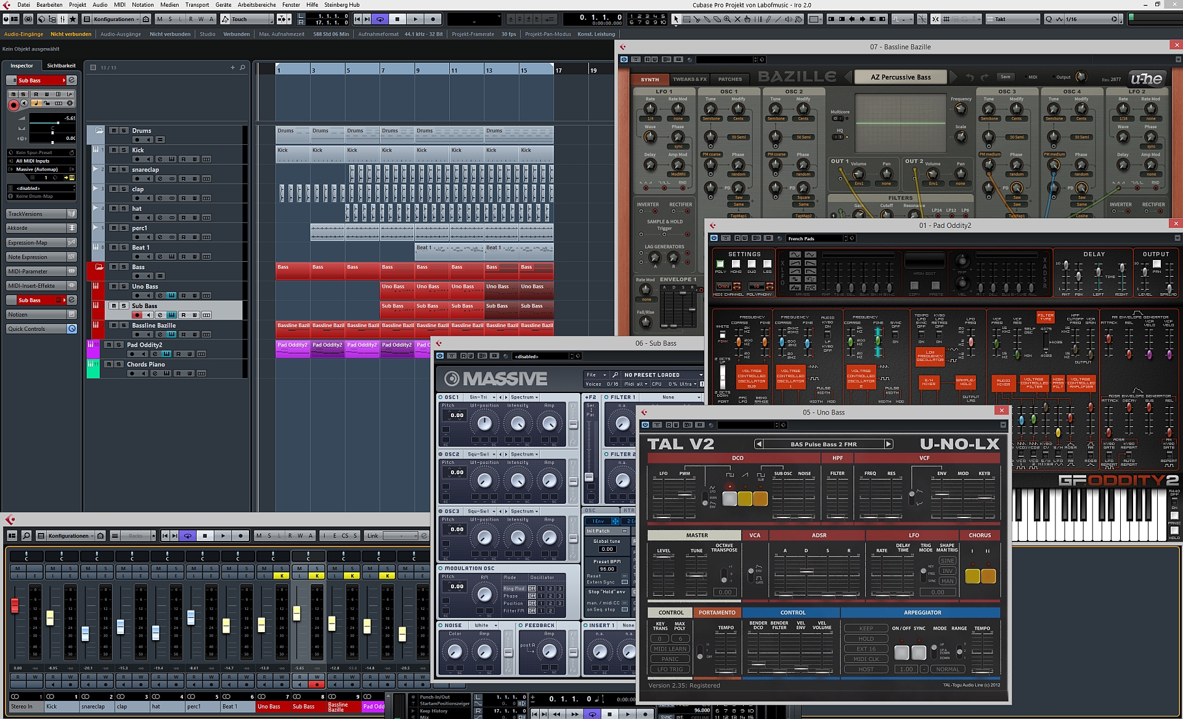The image size is (1183, 719).
Task: Open the Link dropdown in the mixer
Action: click(402, 535)
